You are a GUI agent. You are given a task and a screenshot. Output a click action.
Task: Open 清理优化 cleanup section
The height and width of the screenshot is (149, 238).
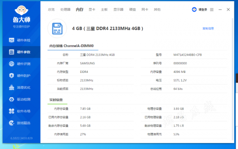pos(21,87)
